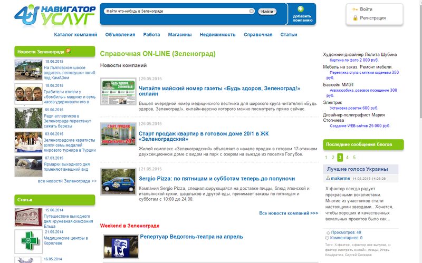Image resolution: width=422 pixels, height=263 pixels.
Task: Go to blog page 2
Action: 333,157
